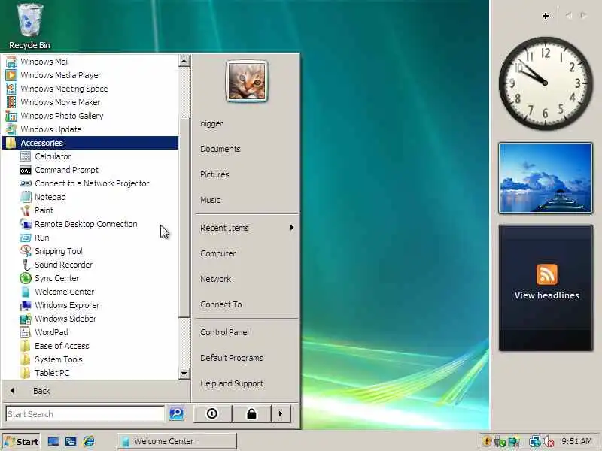
Task: Expand the Ease of Access folder
Action: click(x=54, y=346)
